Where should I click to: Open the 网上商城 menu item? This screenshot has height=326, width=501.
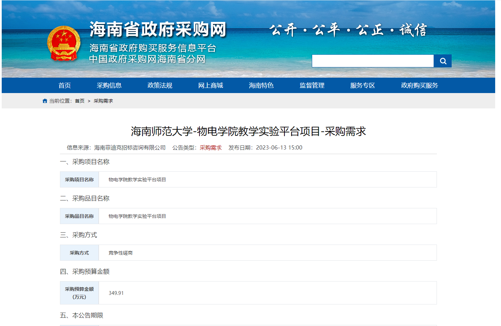[210, 86]
